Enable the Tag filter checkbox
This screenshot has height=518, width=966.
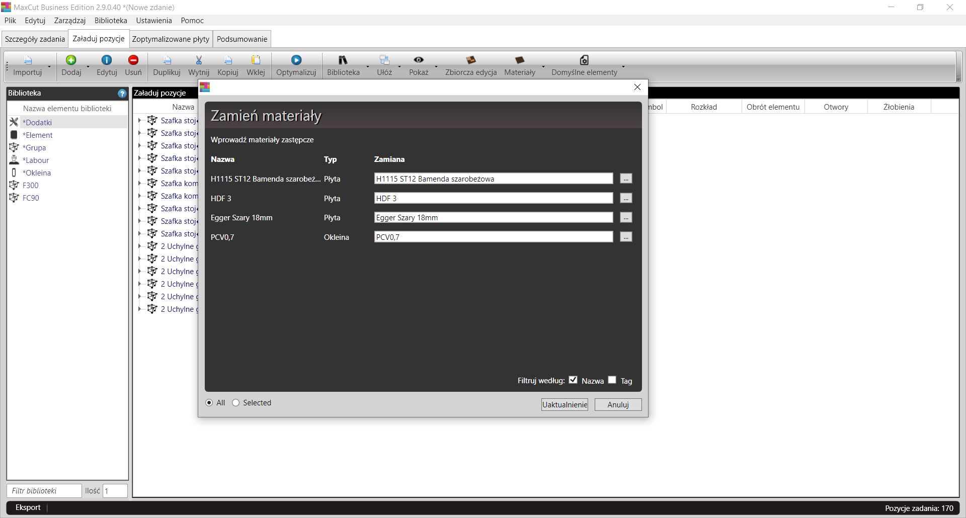point(612,380)
